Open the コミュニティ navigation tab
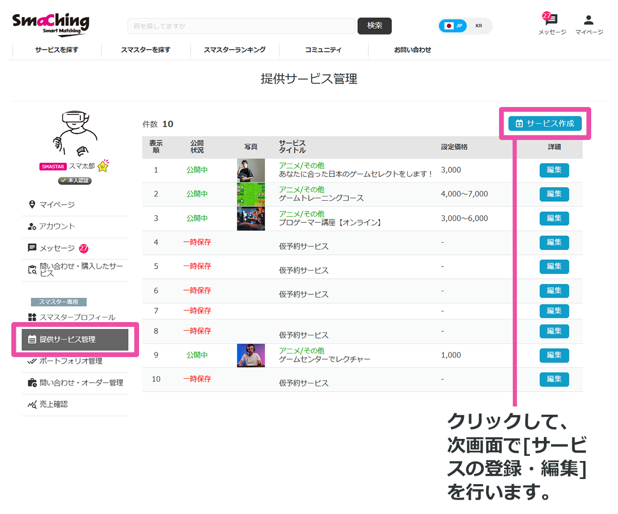 324,50
